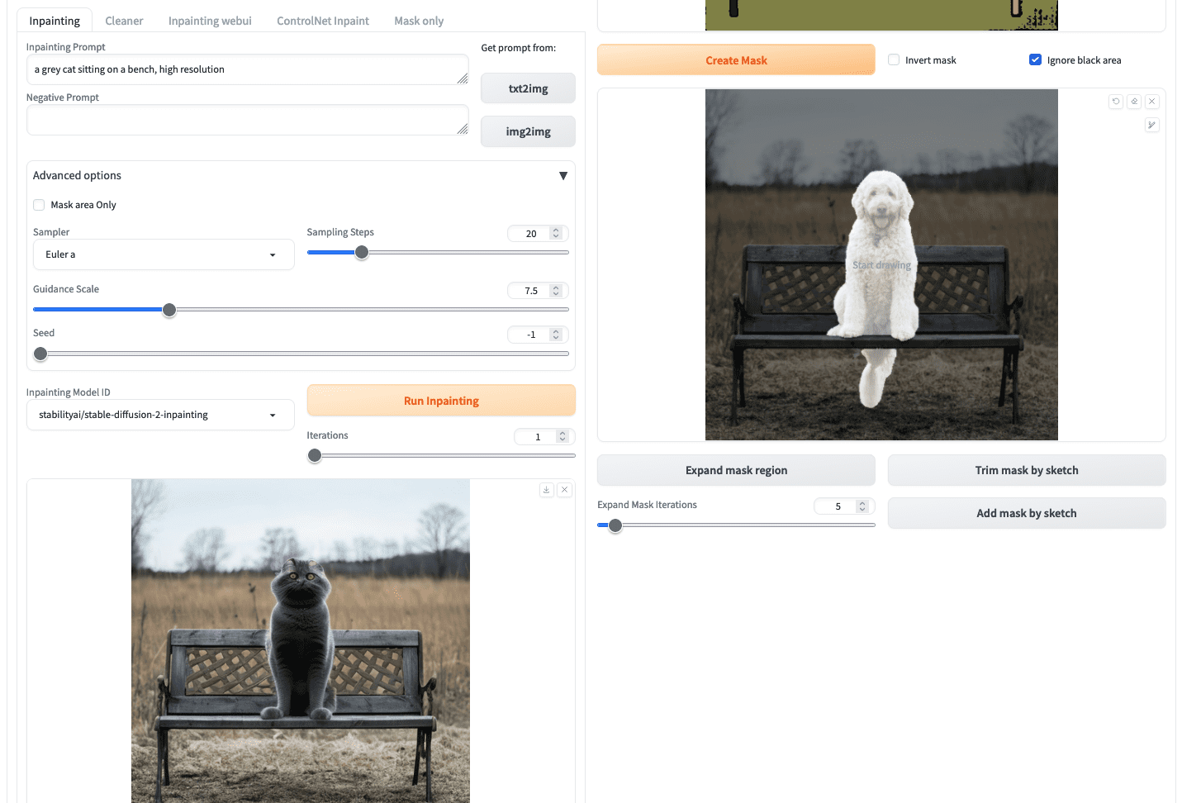Viewport: 1182px width, 803px height.
Task: Get prompt from txt2img
Action: click(528, 88)
